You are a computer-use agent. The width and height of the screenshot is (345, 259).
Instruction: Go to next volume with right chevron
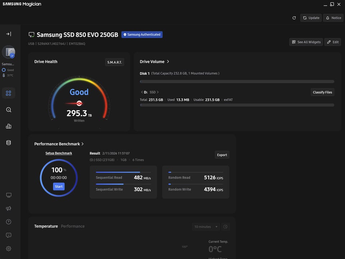pyautogui.click(x=158, y=92)
